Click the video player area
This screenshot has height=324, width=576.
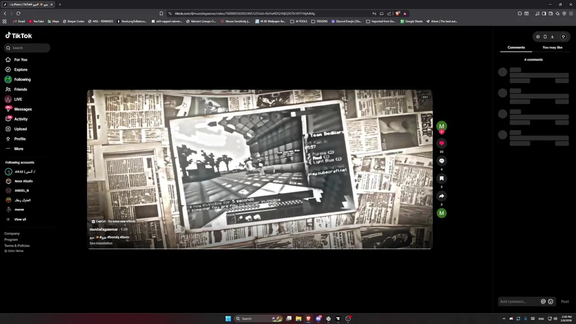pyautogui.click(x=260, y=169)
